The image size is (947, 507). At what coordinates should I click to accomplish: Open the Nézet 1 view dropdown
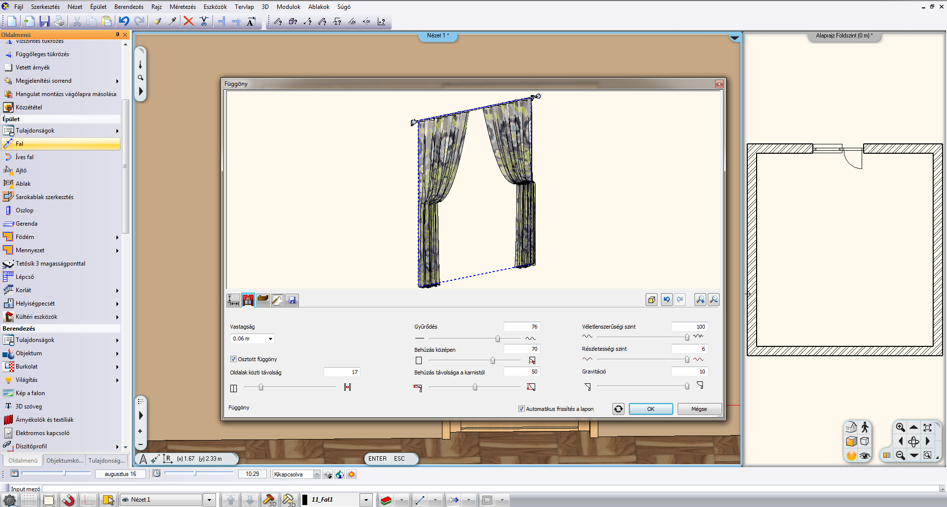(209, 500)
